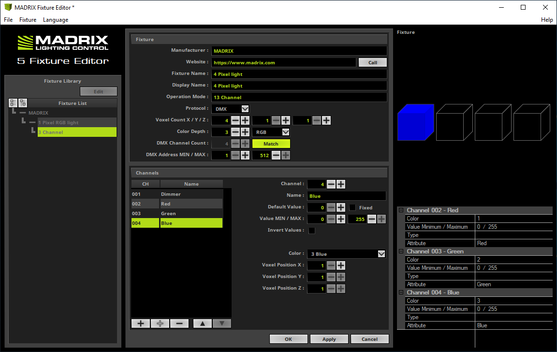Click the Call website button
The width and height of the screenshot is (557, 352).
(373, 62)
